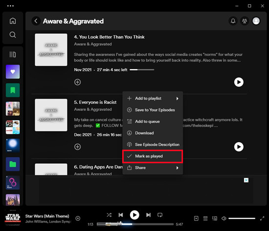Open Your Library icon
Image resolution: width=269 pixels, height=231 pixels.
[x=13, y=54]
